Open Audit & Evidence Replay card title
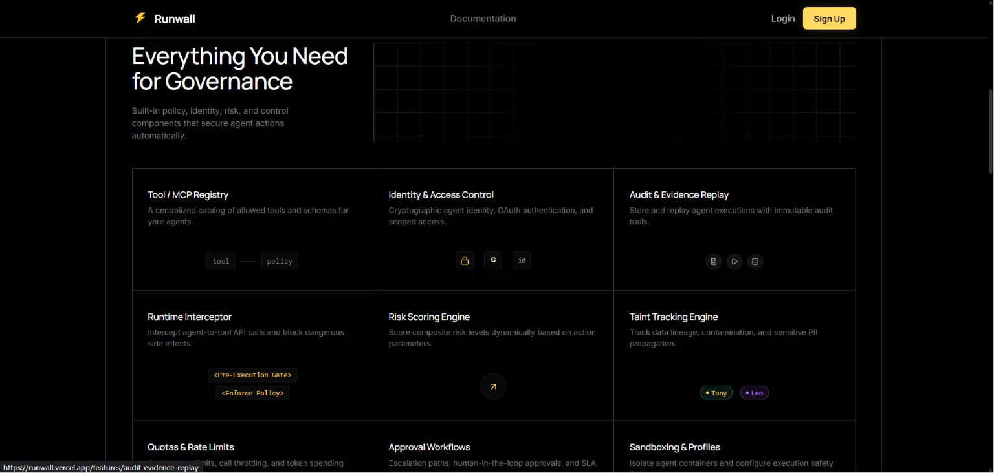The width and height of the screenshot is (994, 473). [x=679, y=194]
